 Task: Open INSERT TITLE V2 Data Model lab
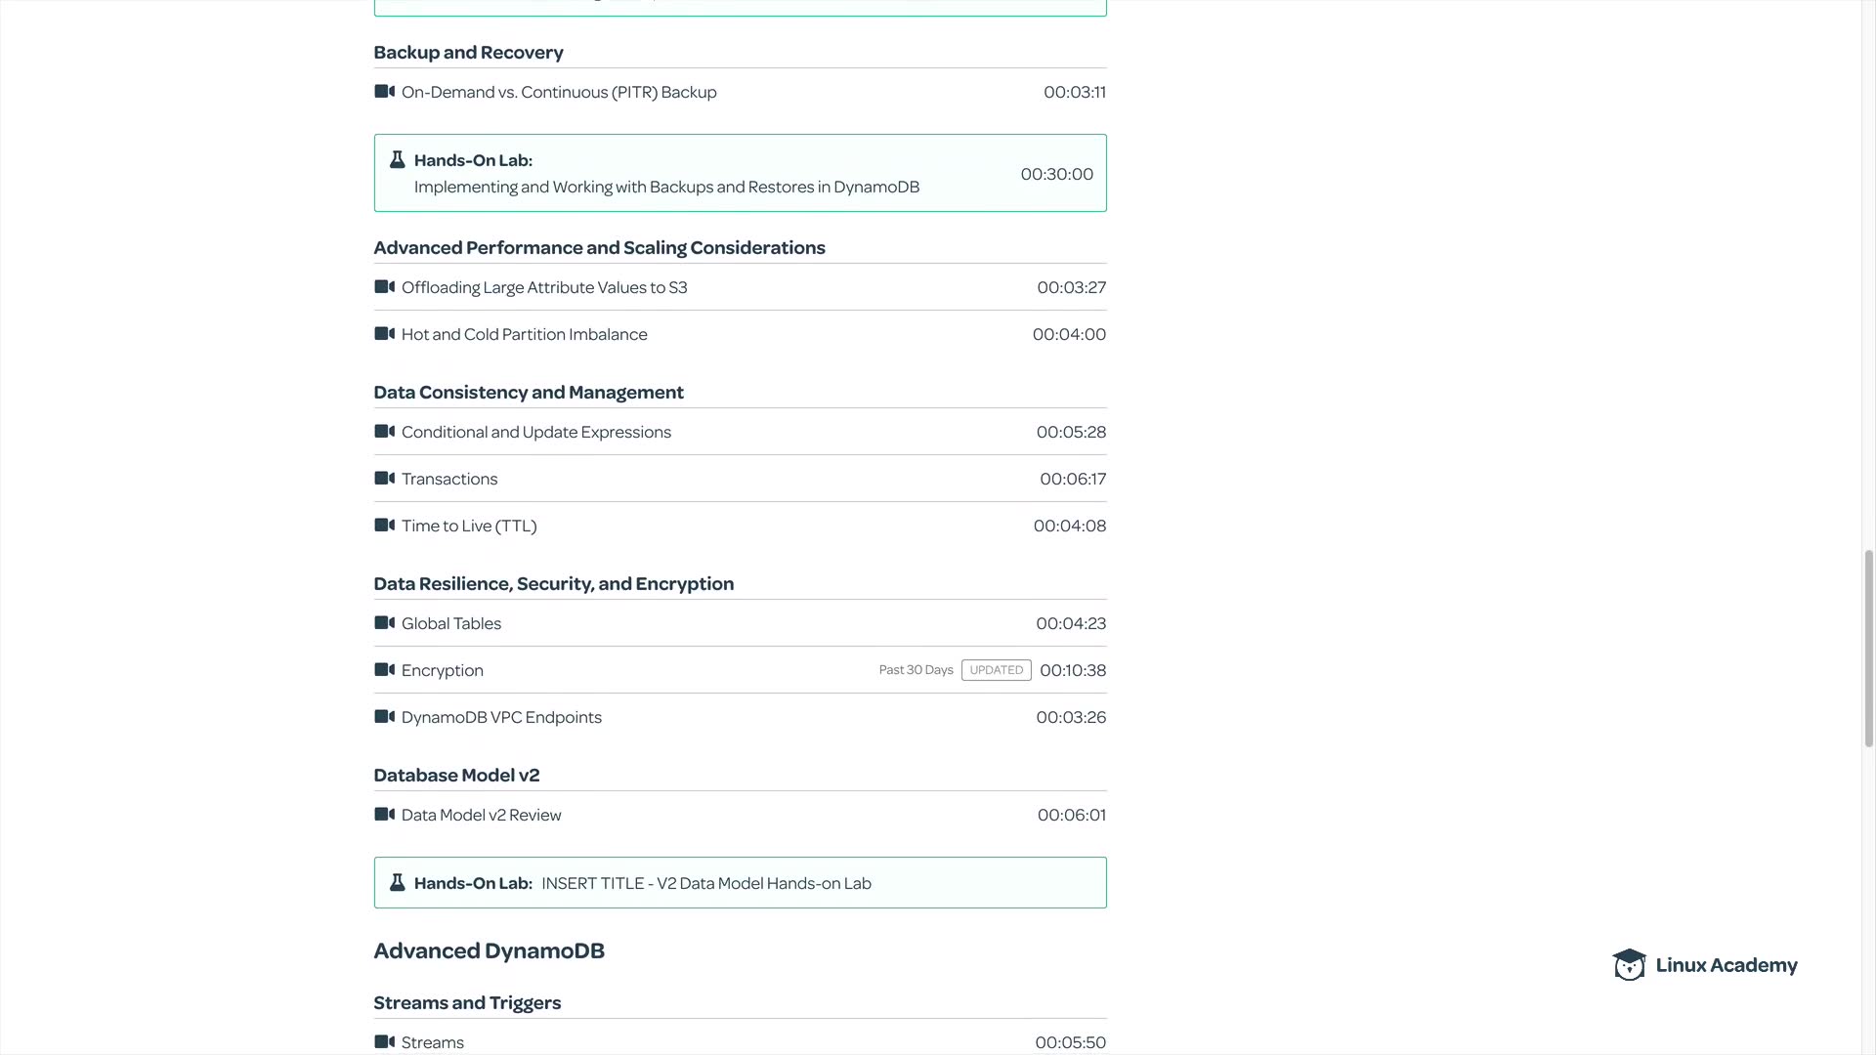705,883
